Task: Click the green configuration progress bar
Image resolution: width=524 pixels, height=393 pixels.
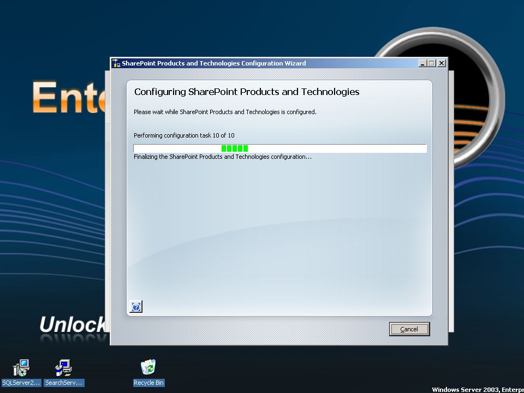Action: click(x=279, y=148)
